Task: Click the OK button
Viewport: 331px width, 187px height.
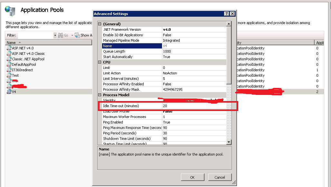Action: tap(192, 177)
